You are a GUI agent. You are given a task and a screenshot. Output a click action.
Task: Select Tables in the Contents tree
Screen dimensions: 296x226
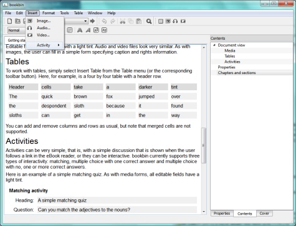230,56
